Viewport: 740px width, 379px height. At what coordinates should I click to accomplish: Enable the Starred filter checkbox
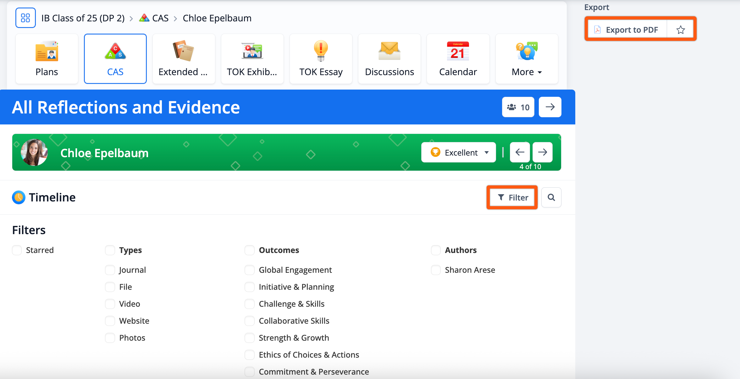[x=17, y=250]
